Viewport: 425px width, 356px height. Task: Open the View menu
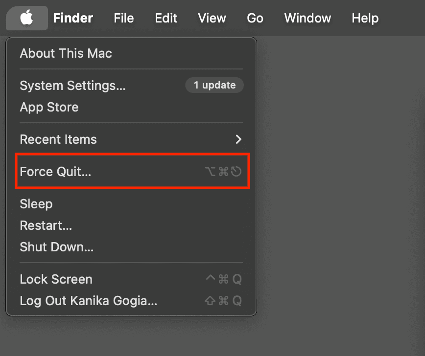pos(212,18)
